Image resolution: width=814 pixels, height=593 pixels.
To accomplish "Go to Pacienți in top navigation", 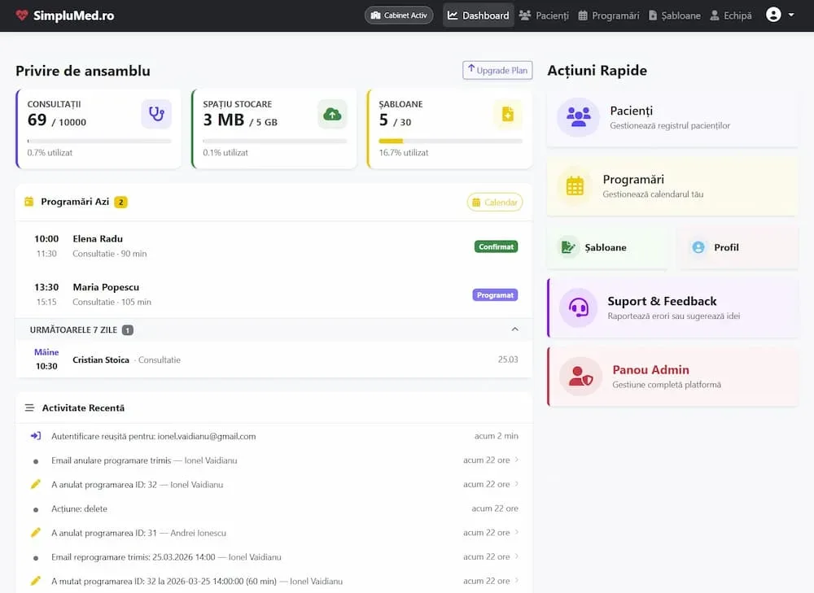I will (x=544, y=15).
